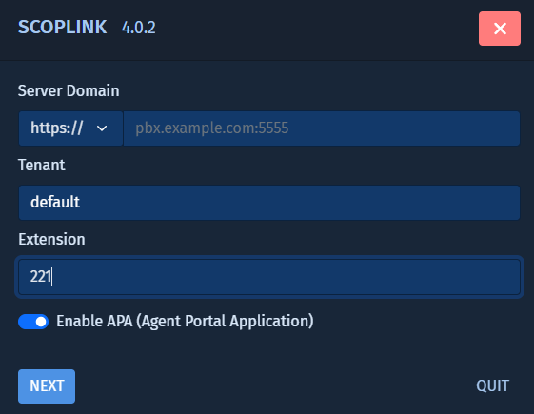Click the pbx.example.com:5555 placeholder text
534x414 pixels.
(212, 128)
